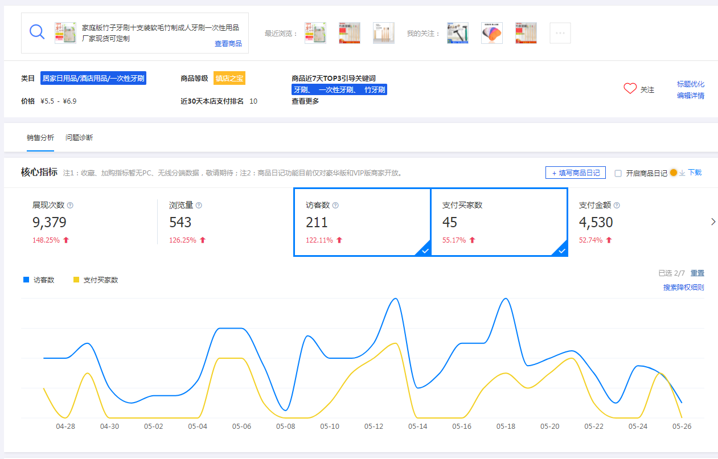
Task: Show next metrics with right chevron
Action: click(x=713, y=222)
